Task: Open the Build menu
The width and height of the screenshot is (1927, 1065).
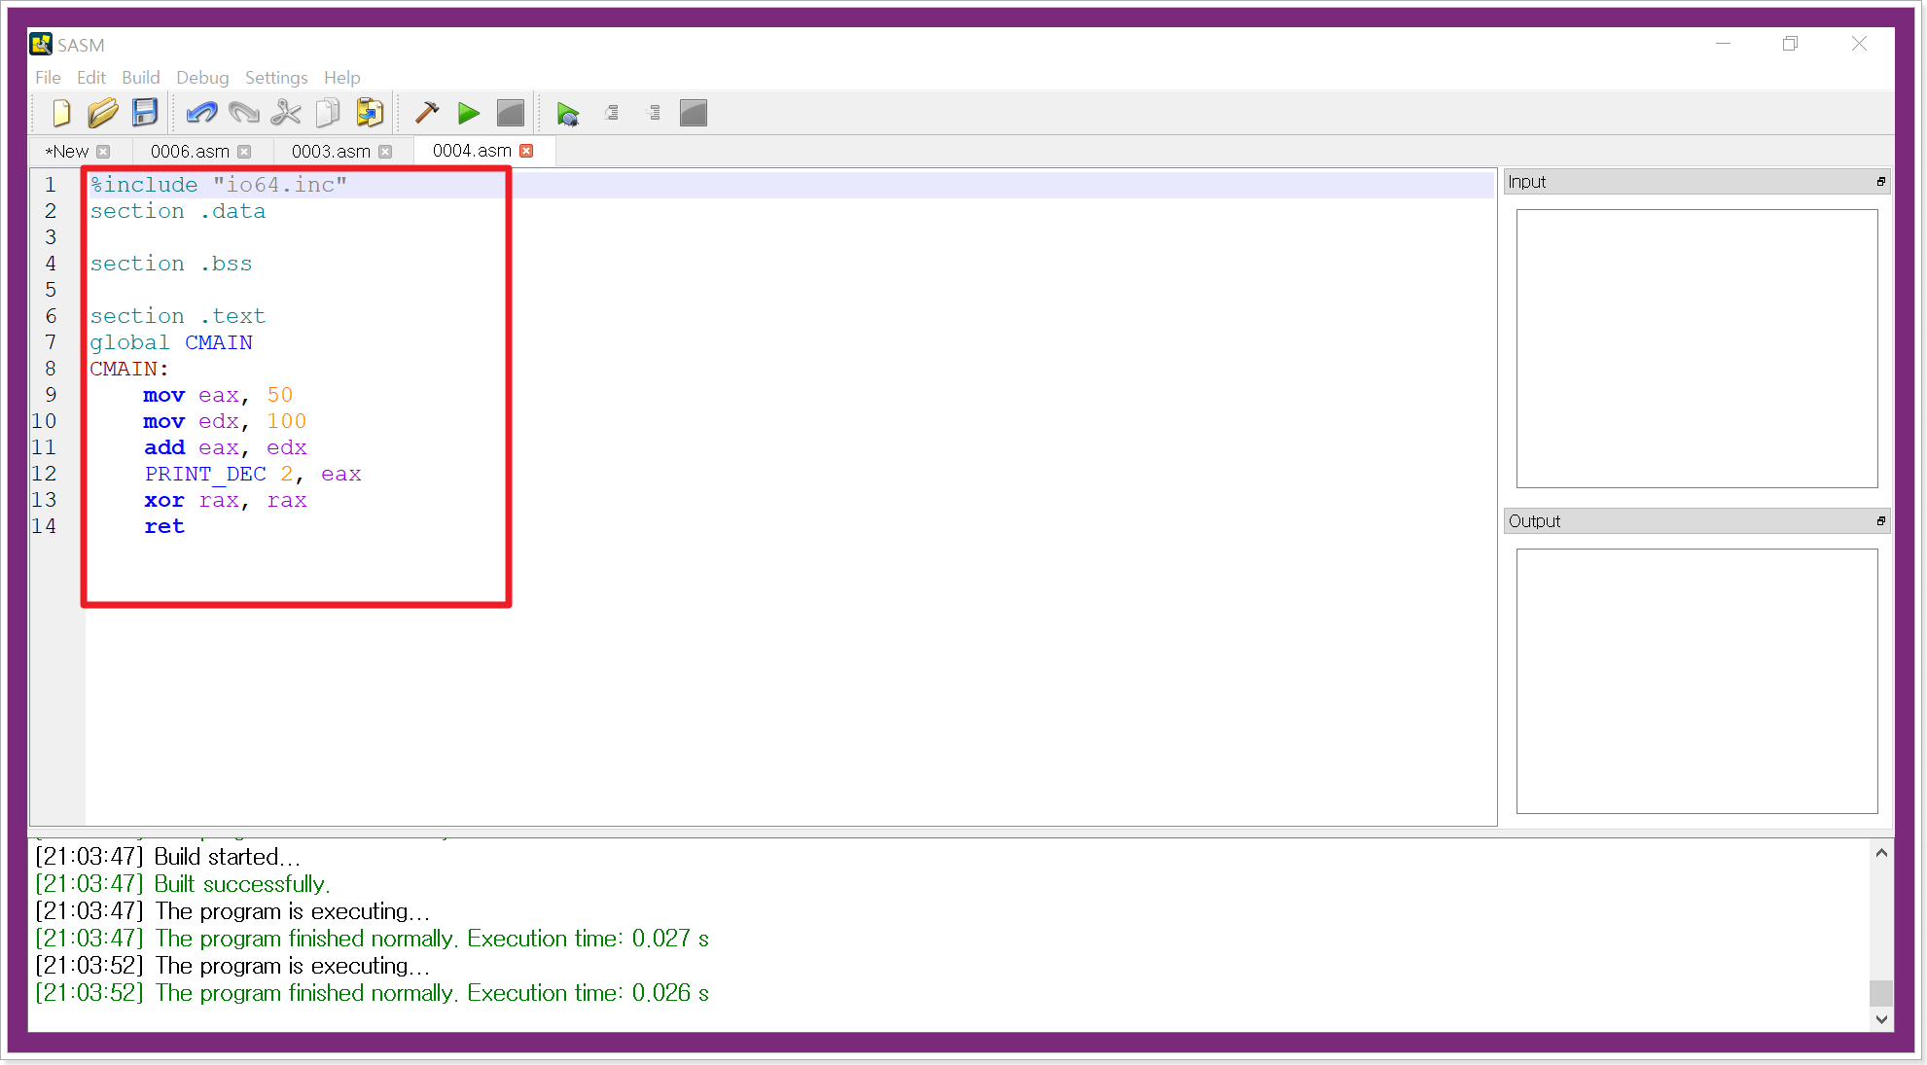Action: (140, 78)
